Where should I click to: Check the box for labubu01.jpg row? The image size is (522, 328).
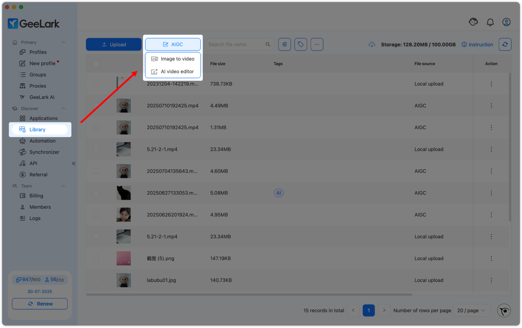tap(96, 280)
